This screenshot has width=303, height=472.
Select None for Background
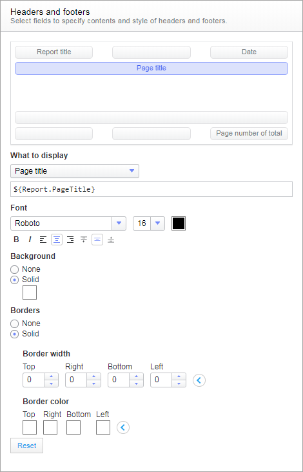click(14, 269)
